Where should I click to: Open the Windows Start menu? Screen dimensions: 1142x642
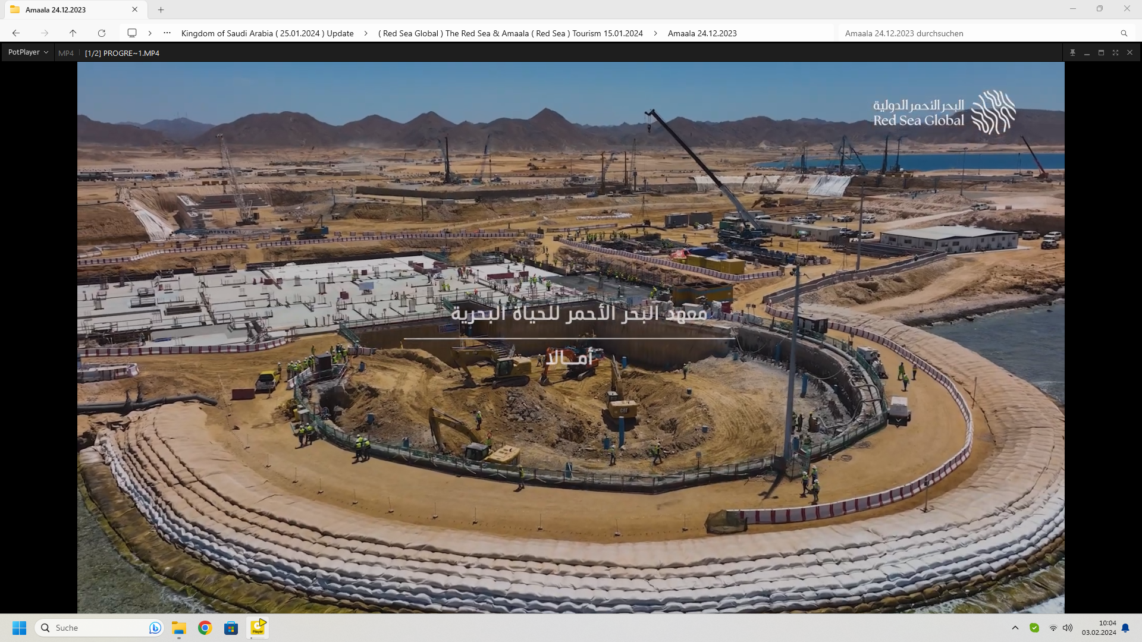coord(19,628)
